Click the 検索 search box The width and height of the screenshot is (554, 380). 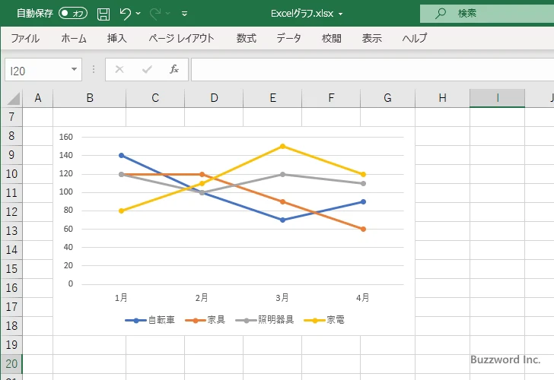[487, 14]
